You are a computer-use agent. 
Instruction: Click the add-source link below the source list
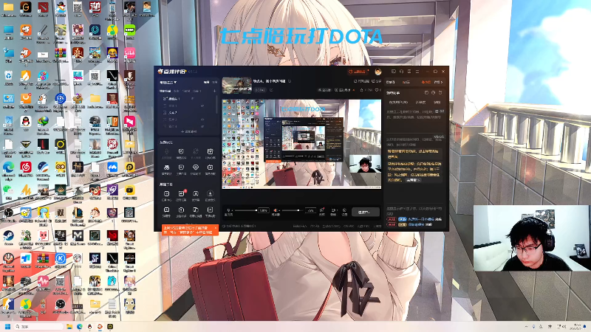189,132
